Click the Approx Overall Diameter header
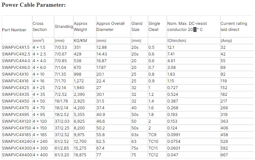 (x=110, y=27)
